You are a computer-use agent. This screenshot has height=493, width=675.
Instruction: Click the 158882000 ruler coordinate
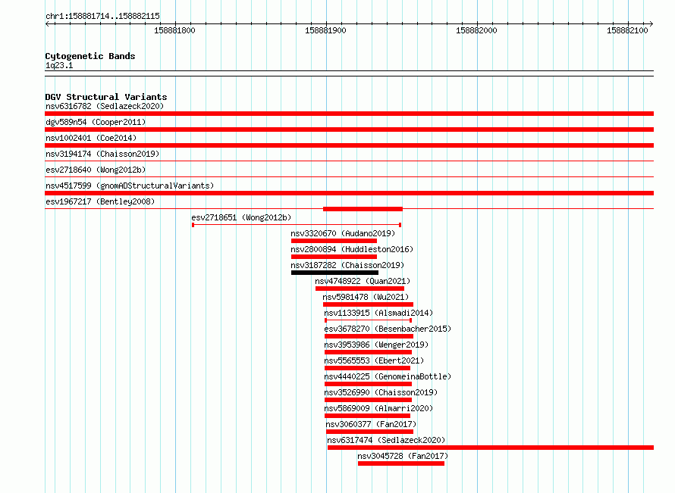tap(476, 30)
